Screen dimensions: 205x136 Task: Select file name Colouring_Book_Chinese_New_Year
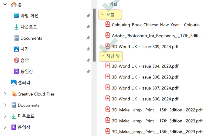click(x=157, y=25)
